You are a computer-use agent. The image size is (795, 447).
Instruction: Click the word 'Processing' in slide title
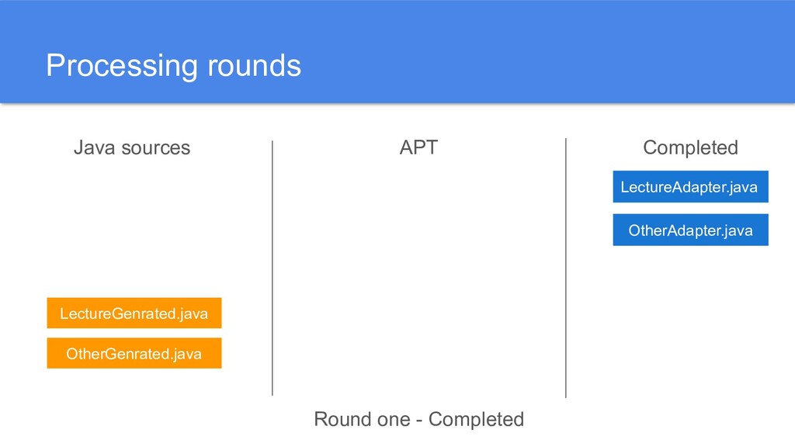[x=121, y=66]
